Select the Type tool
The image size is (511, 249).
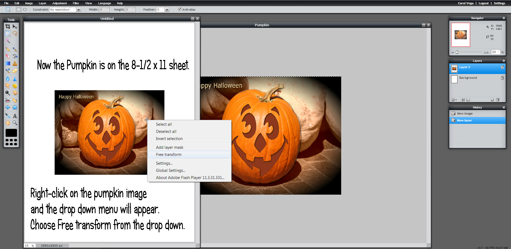(x=15, y=116)
